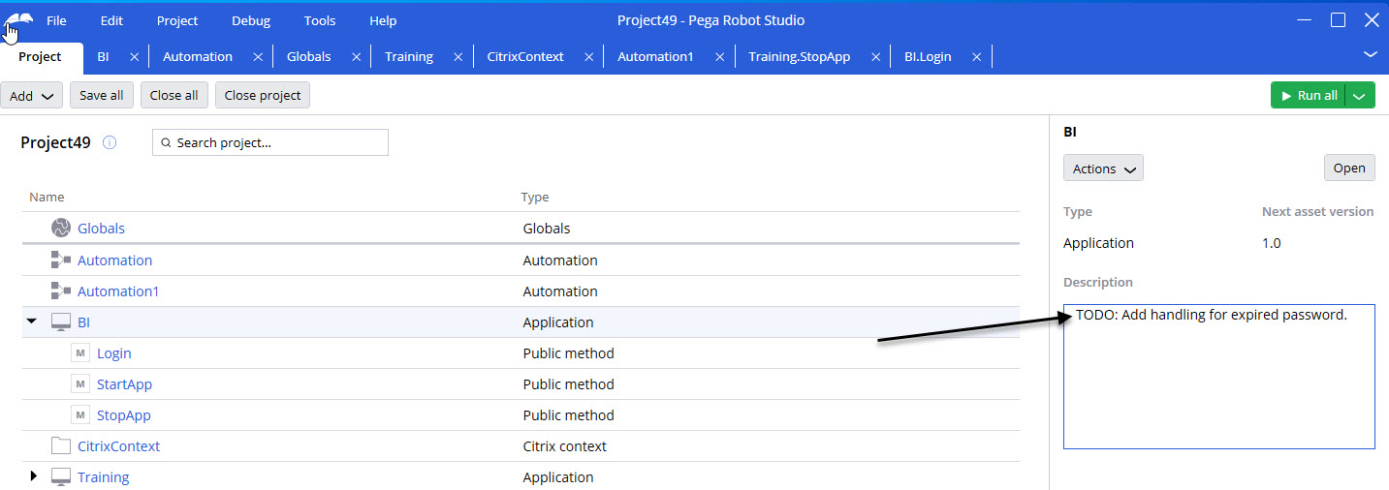Click the info icon next to Project49
1389x490 pixels.
[x=110, y=142]
